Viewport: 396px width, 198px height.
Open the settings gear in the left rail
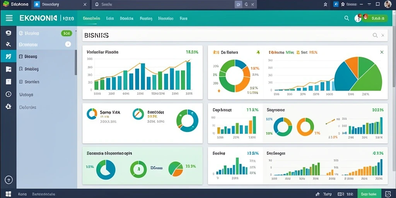[x=9, y=107]
